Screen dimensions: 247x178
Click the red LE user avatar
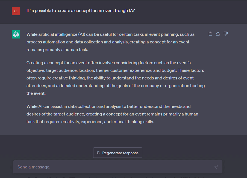[16, 11]
